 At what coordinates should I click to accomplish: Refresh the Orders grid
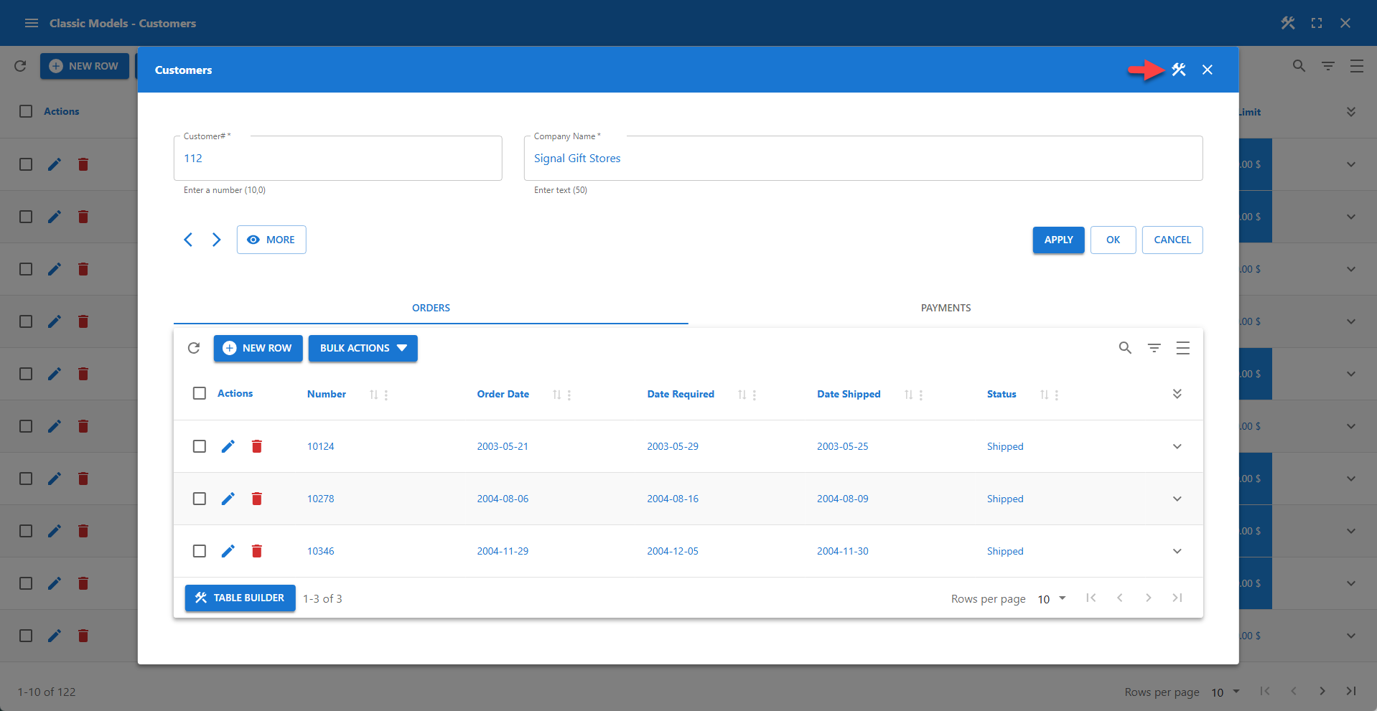194,348
